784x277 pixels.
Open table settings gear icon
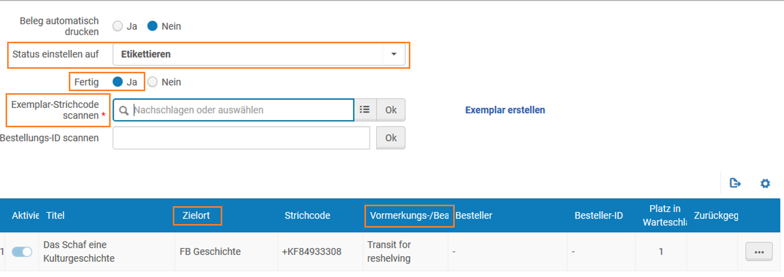[x=765, y=183]
